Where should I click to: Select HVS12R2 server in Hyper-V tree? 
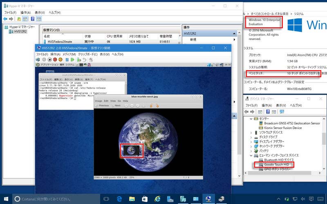pyautogui.click(x=20, y=32)
